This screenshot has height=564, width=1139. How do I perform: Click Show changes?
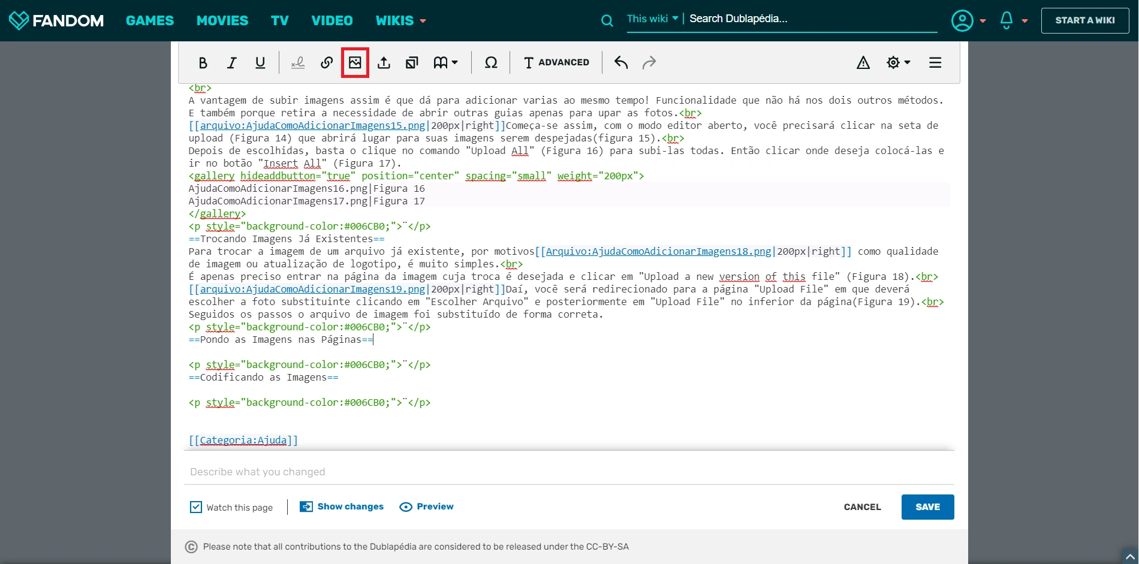(x=342, y=506)
